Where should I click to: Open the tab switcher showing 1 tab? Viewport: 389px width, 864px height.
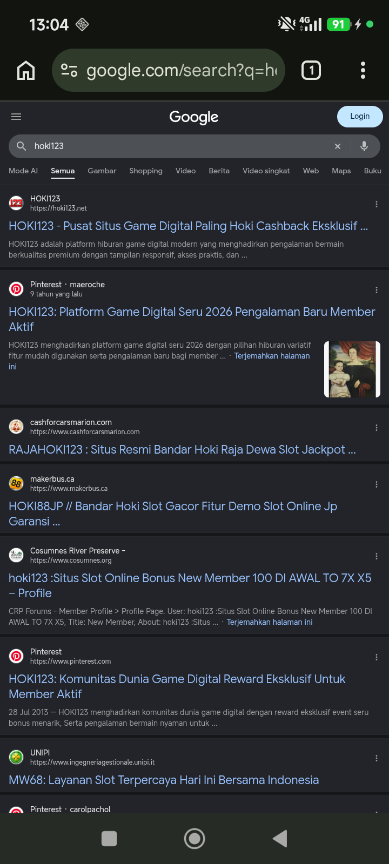pos(311,70)
